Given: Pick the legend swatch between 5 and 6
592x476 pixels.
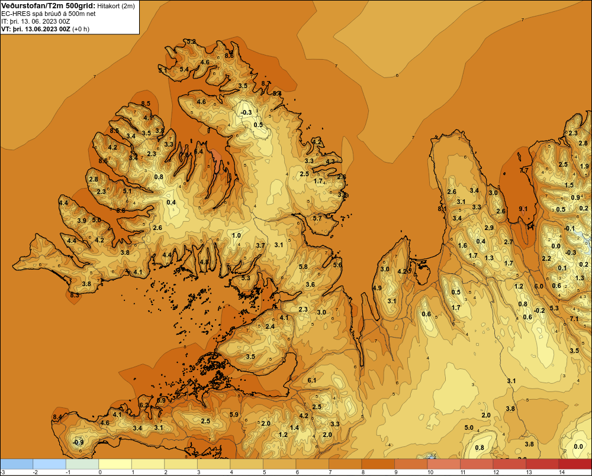Looking at the screenshot, I should (279, 464).
